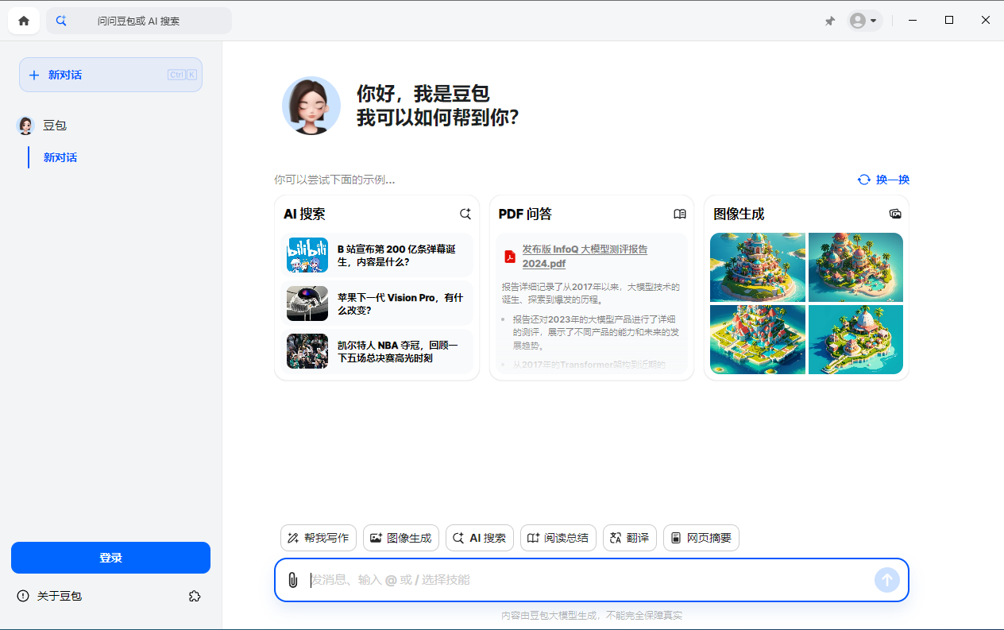Click the message input field at the bottom
Viewport: 1004px width, 630px height.
click(556, 580)
